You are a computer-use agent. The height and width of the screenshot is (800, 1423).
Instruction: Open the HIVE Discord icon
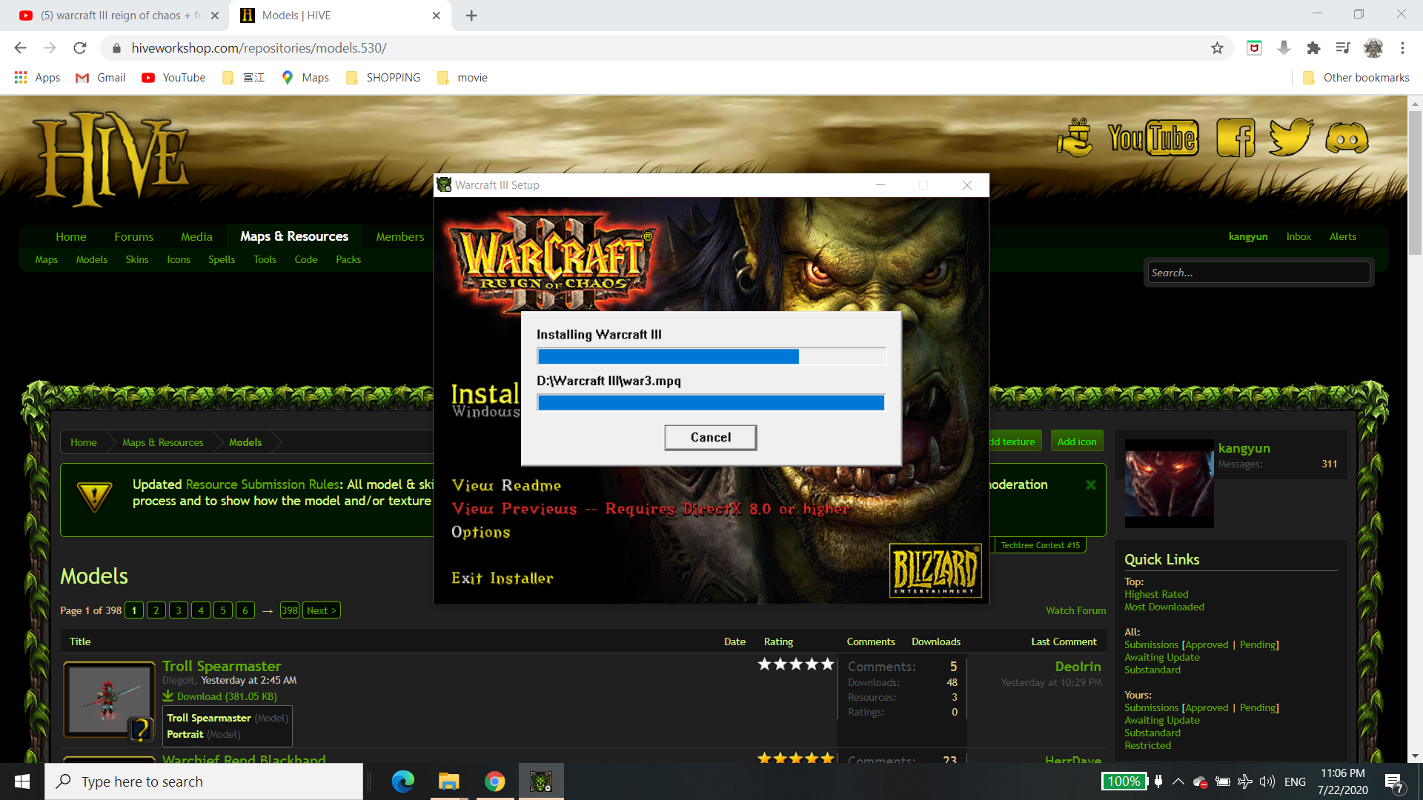(x=1347, y=138)
